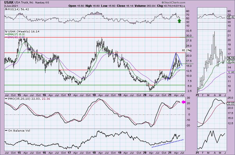
Task: Click the -20 label on PMO axis
Action: click(x=188, y=126)
